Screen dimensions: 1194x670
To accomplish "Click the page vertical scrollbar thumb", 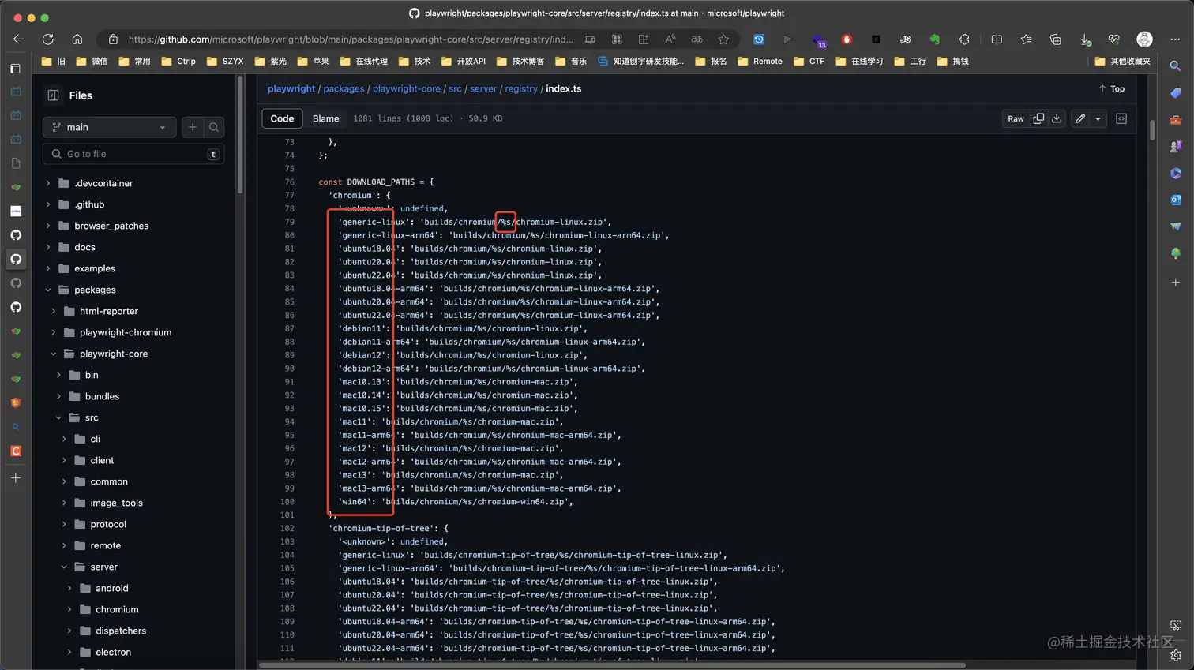I will [1152, 129].
